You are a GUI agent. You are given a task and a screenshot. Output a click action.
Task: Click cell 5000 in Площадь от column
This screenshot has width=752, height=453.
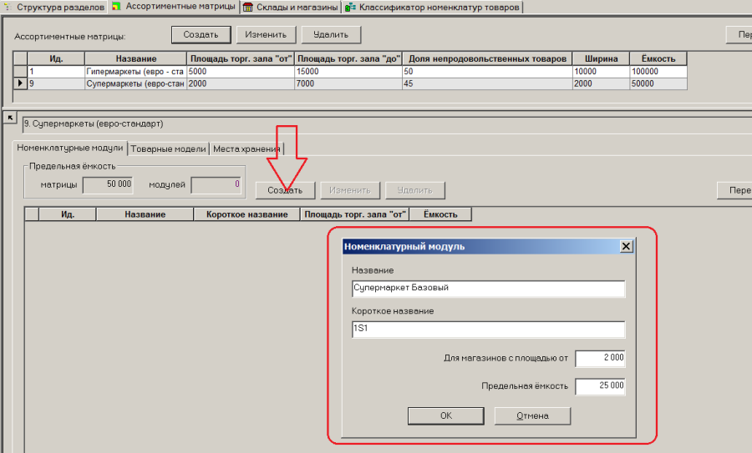tap(241, 72)
